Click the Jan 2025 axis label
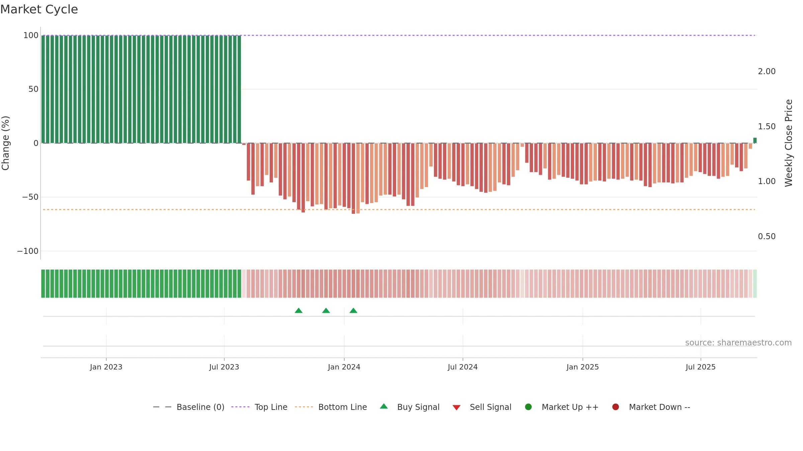803x451 pixels. (x=583, y=367)
